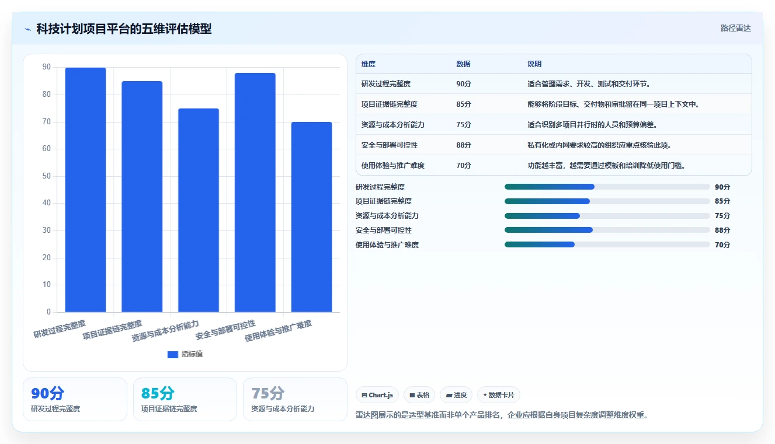Select the 使用体验与推广难度 cell in the table
Screen dimensions: 775x444
coord(393,166)
